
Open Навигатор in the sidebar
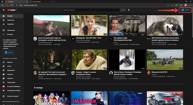click(x=10, y=20)
